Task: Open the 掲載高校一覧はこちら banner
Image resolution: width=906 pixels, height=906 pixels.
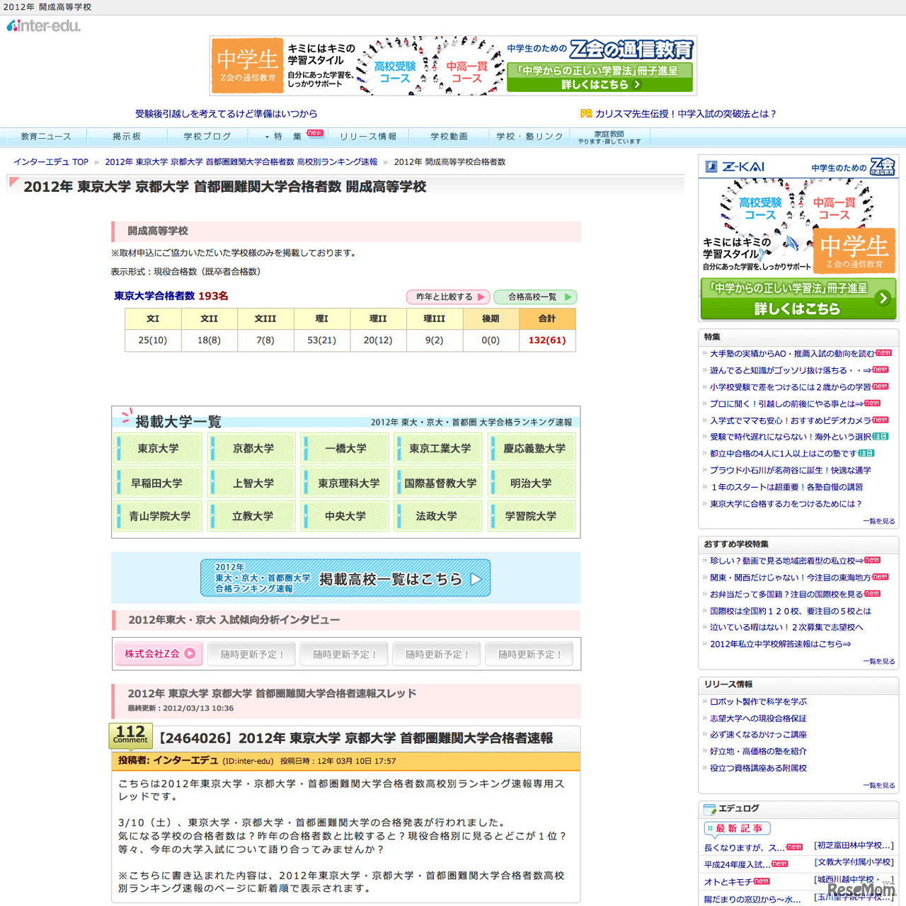Action: point(345,578)
